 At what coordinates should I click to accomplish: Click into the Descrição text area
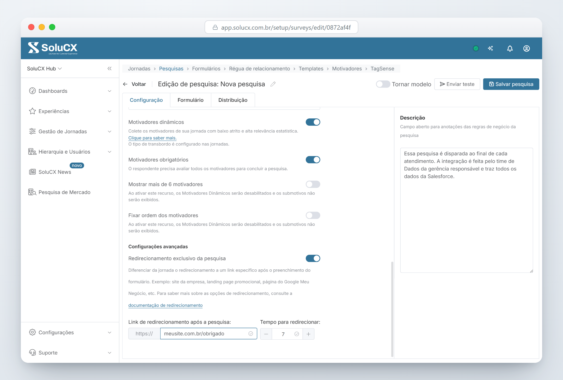tap(467, 210)
